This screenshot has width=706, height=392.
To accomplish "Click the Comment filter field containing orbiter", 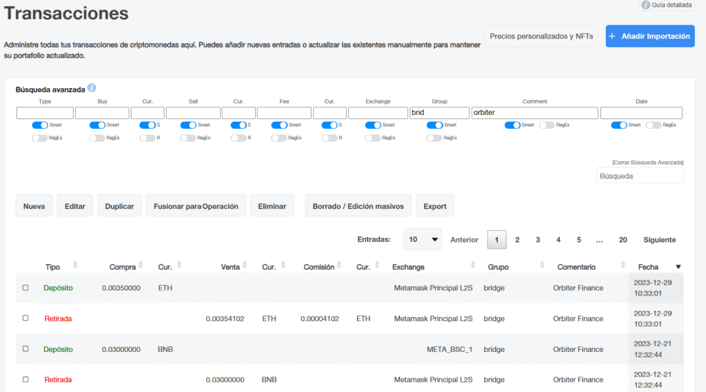I will (x=534, y=112).
